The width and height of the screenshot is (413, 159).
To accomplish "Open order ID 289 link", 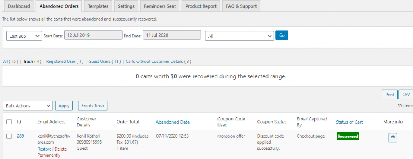I will click(21, 136).
